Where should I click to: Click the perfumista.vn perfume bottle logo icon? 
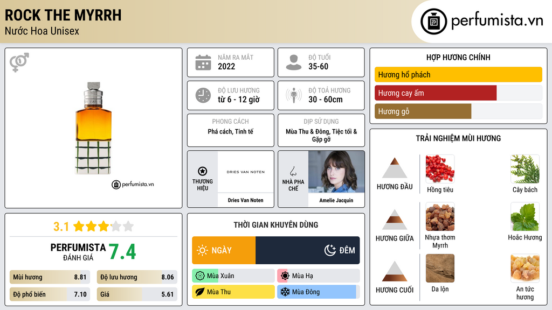433,22
